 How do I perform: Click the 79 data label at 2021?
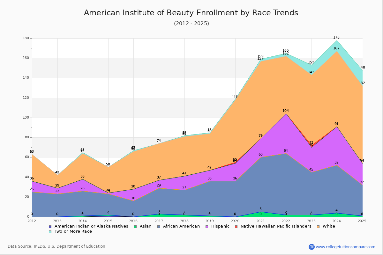point(260,136)
